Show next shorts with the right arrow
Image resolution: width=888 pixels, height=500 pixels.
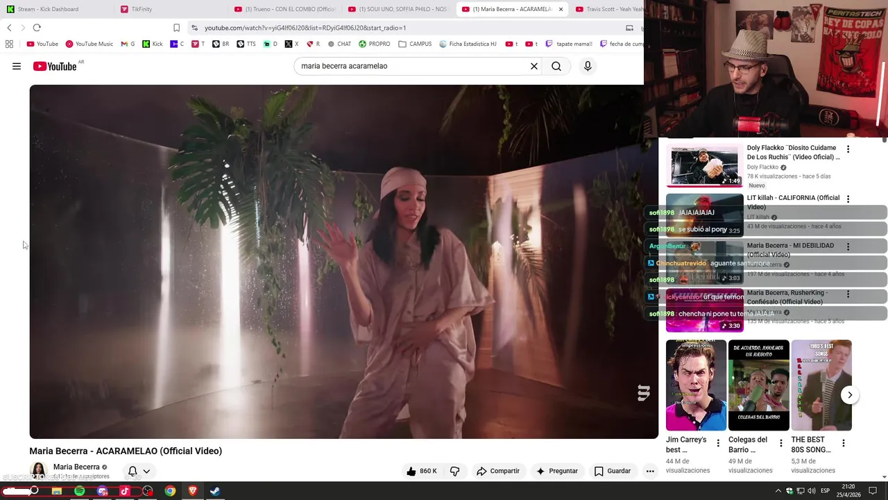click(x=850, y=395)
